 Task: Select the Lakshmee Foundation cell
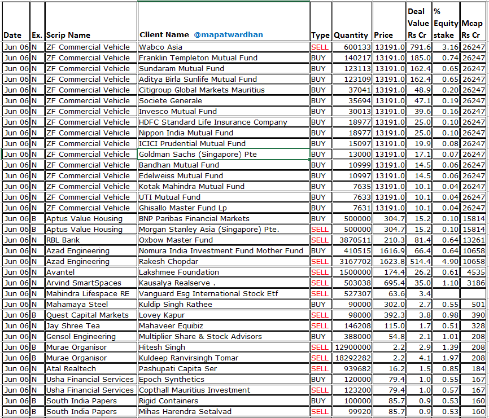pos(223,272)
